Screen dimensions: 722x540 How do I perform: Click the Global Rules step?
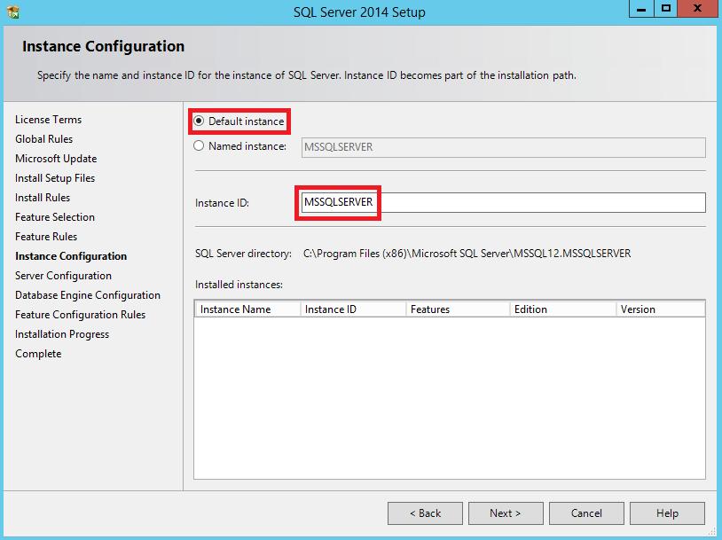43,139
